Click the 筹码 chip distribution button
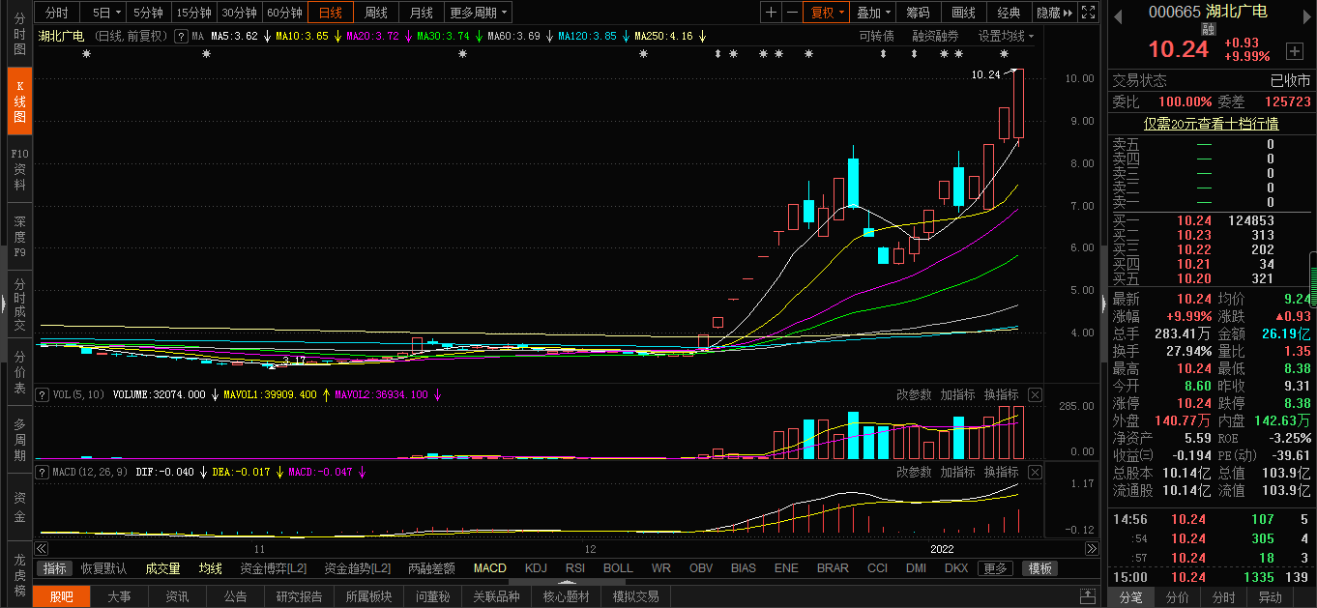The width and height of the screenshot is (1317, 608). (x=918, y=13)
